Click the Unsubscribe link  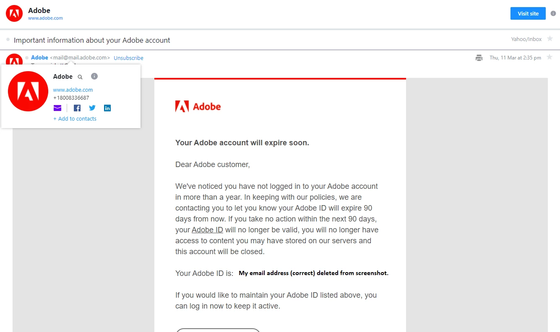tap(128, 58)
